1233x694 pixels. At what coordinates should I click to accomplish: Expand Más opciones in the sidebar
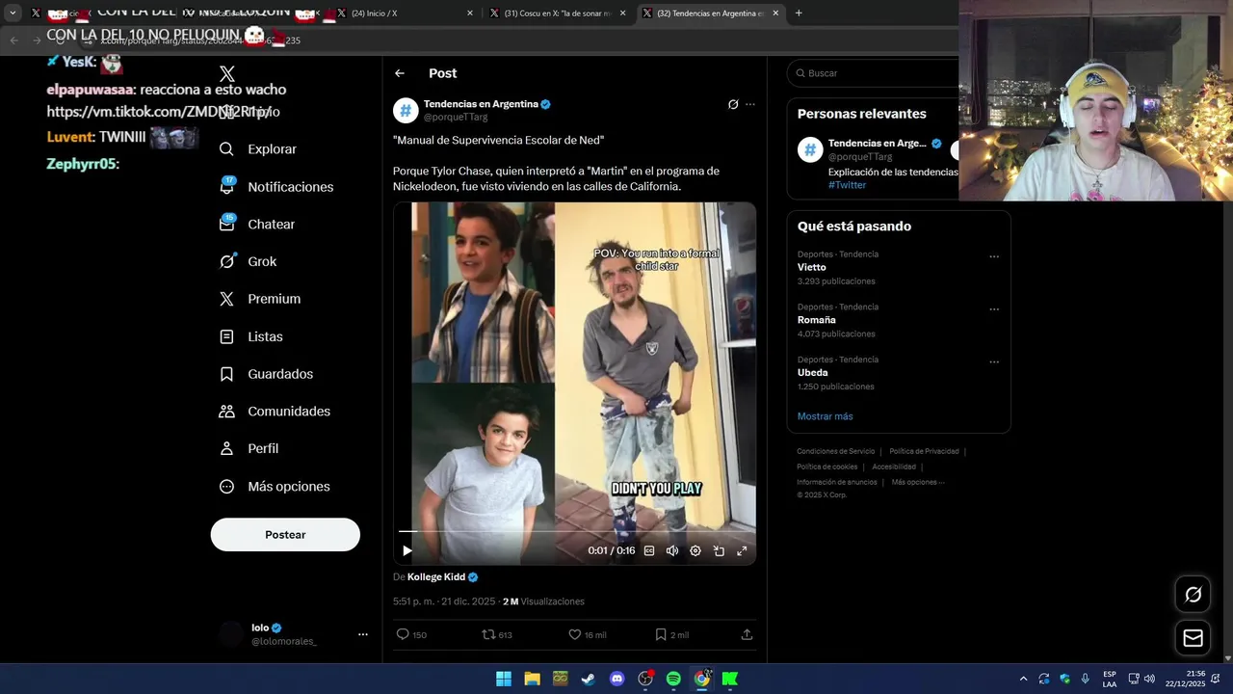(275, 487)
